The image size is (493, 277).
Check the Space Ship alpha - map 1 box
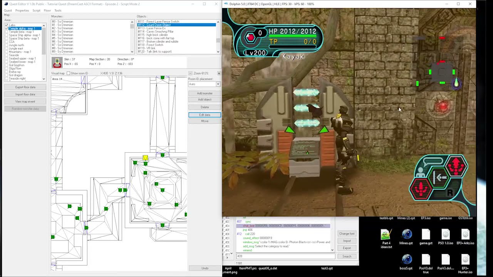click(7, 35)
